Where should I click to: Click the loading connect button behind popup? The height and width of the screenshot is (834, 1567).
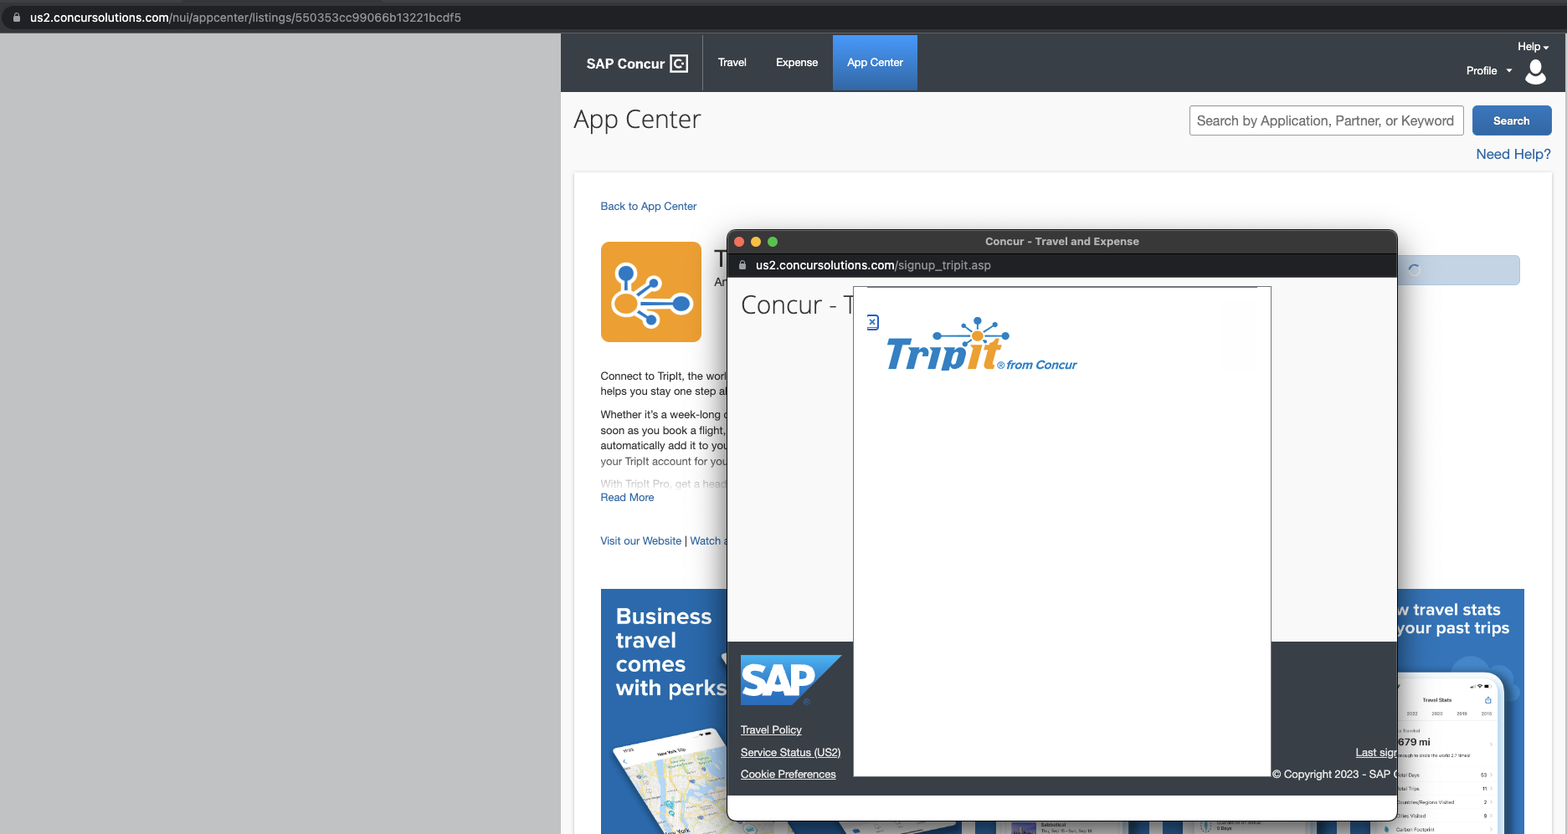tap(1458, 270)
